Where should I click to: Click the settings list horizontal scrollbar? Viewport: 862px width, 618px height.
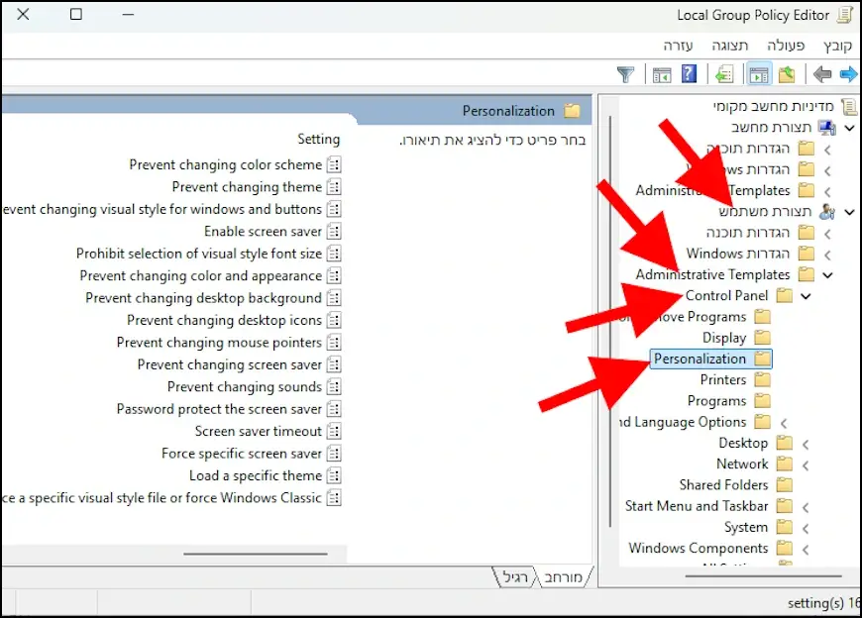[x=255, y=554]
